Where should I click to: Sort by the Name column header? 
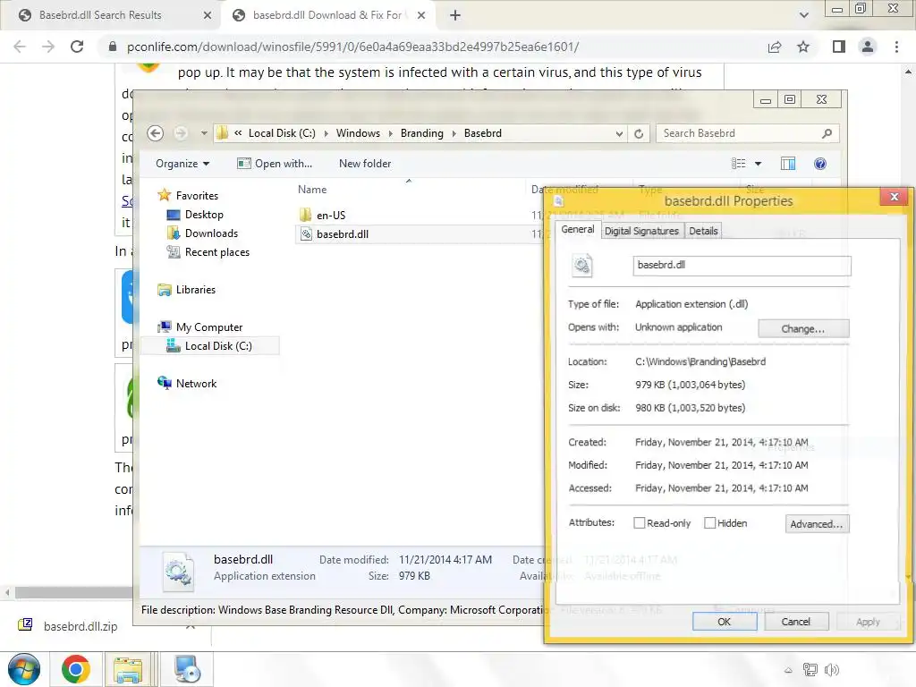pos(312,190)
